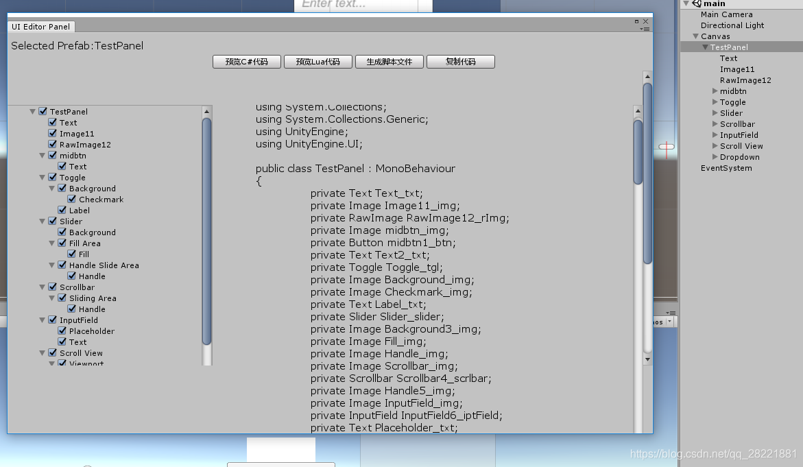Click code line private Slider Slider_slider
Image resolution: width=803 pixels, height=467 pixels.
point(377,316)
